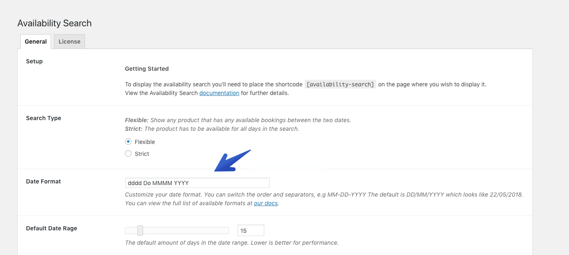Click the Getting Started heading
The width and height of the screenshot is (569, 255).
coord(146,68)
